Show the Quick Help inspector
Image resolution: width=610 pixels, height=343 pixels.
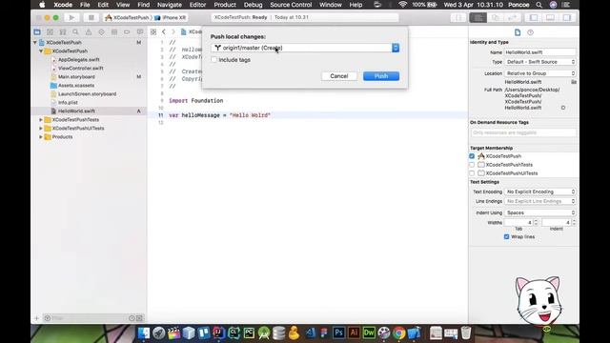click(x=530, y=32)
